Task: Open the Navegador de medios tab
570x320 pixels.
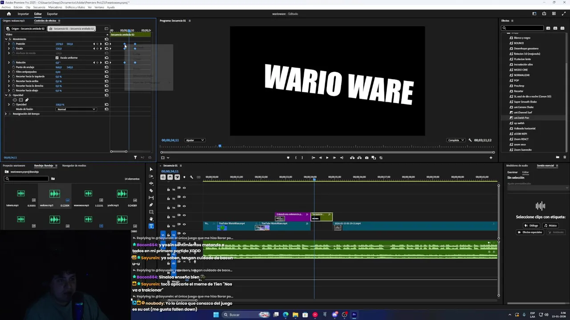Action: pyautogui.click(x=74, y=165)
